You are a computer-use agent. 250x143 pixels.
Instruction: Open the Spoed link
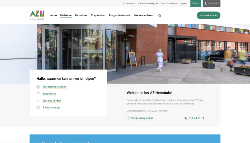tap(184, 3)
